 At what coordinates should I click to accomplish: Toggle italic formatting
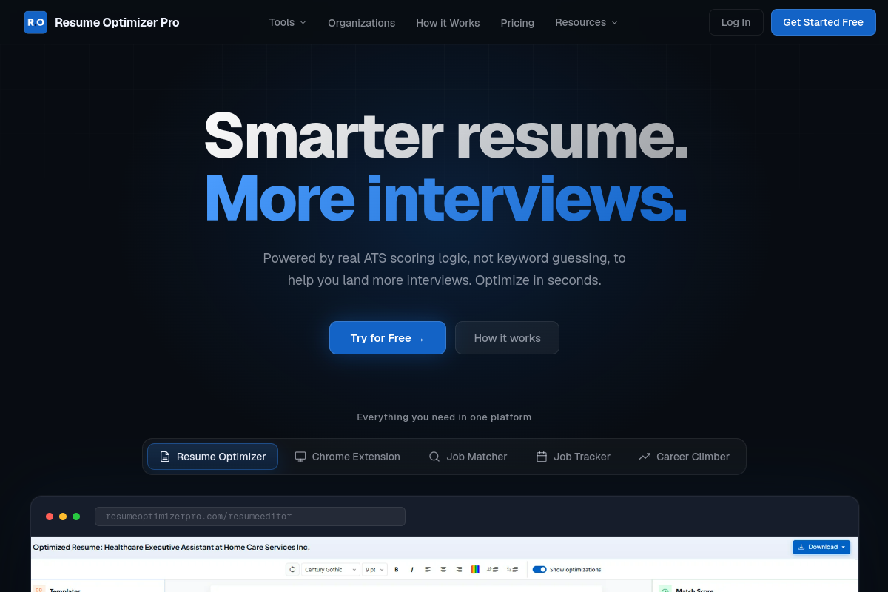point(411,569)
